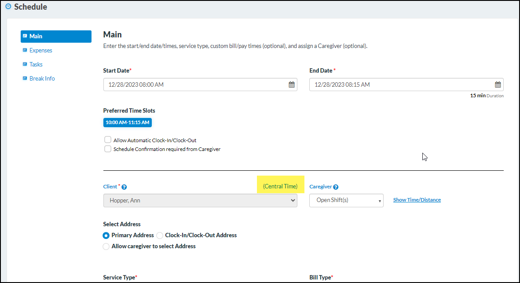The width and height of the screenshot is (520, 283).
Task: Click the help icon next to Client
Action: pos(124,186)
